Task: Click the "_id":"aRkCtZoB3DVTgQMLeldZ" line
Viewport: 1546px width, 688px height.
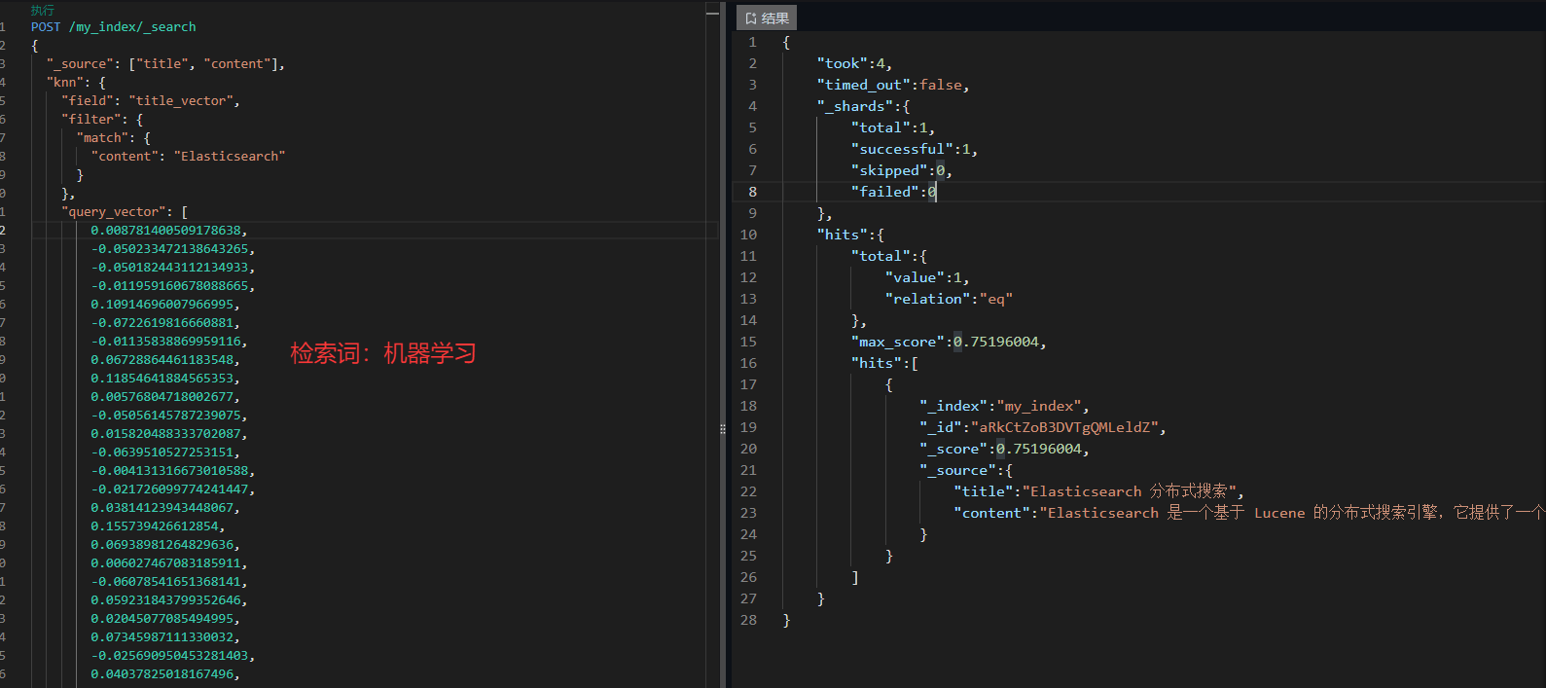Action: pyautogui.click(x=1043, y=427)
